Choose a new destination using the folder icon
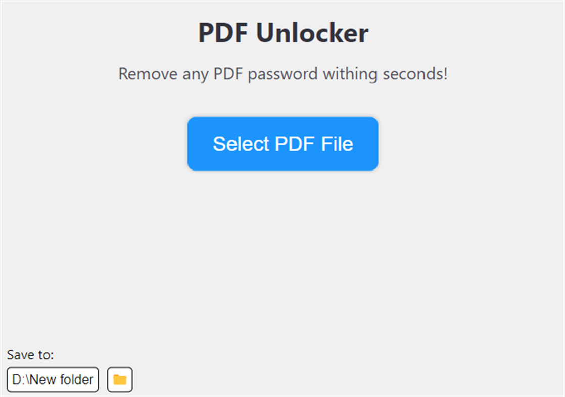 click(x=120, y=380)
